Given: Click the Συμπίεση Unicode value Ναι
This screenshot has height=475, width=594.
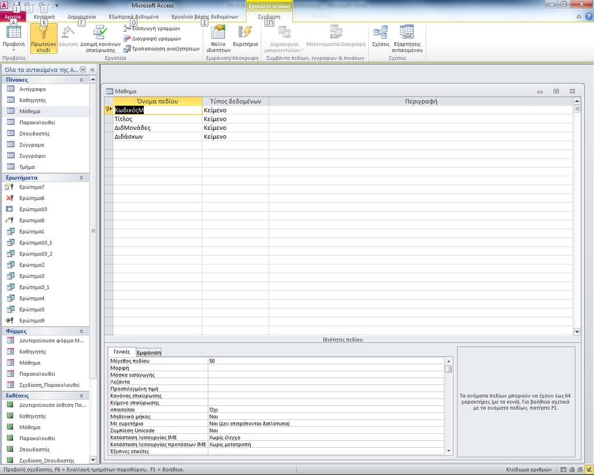Looking at the screenshot, I should point(326,431).
